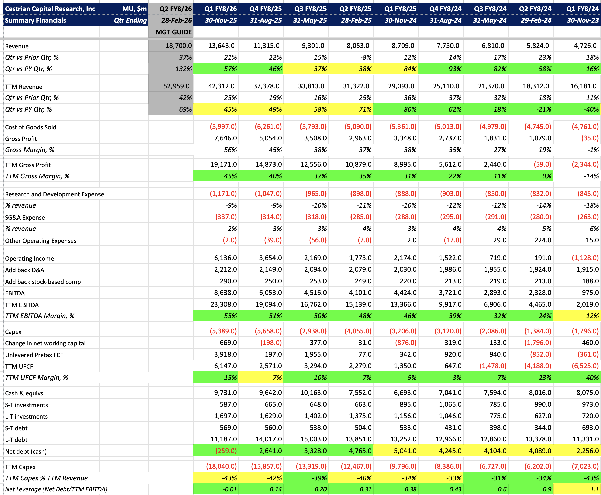Image resolution: width=601 pixels, height=495 pixels.
Task: Click the TTM Gross Margin, % label
Action: (x=37, y=176)
